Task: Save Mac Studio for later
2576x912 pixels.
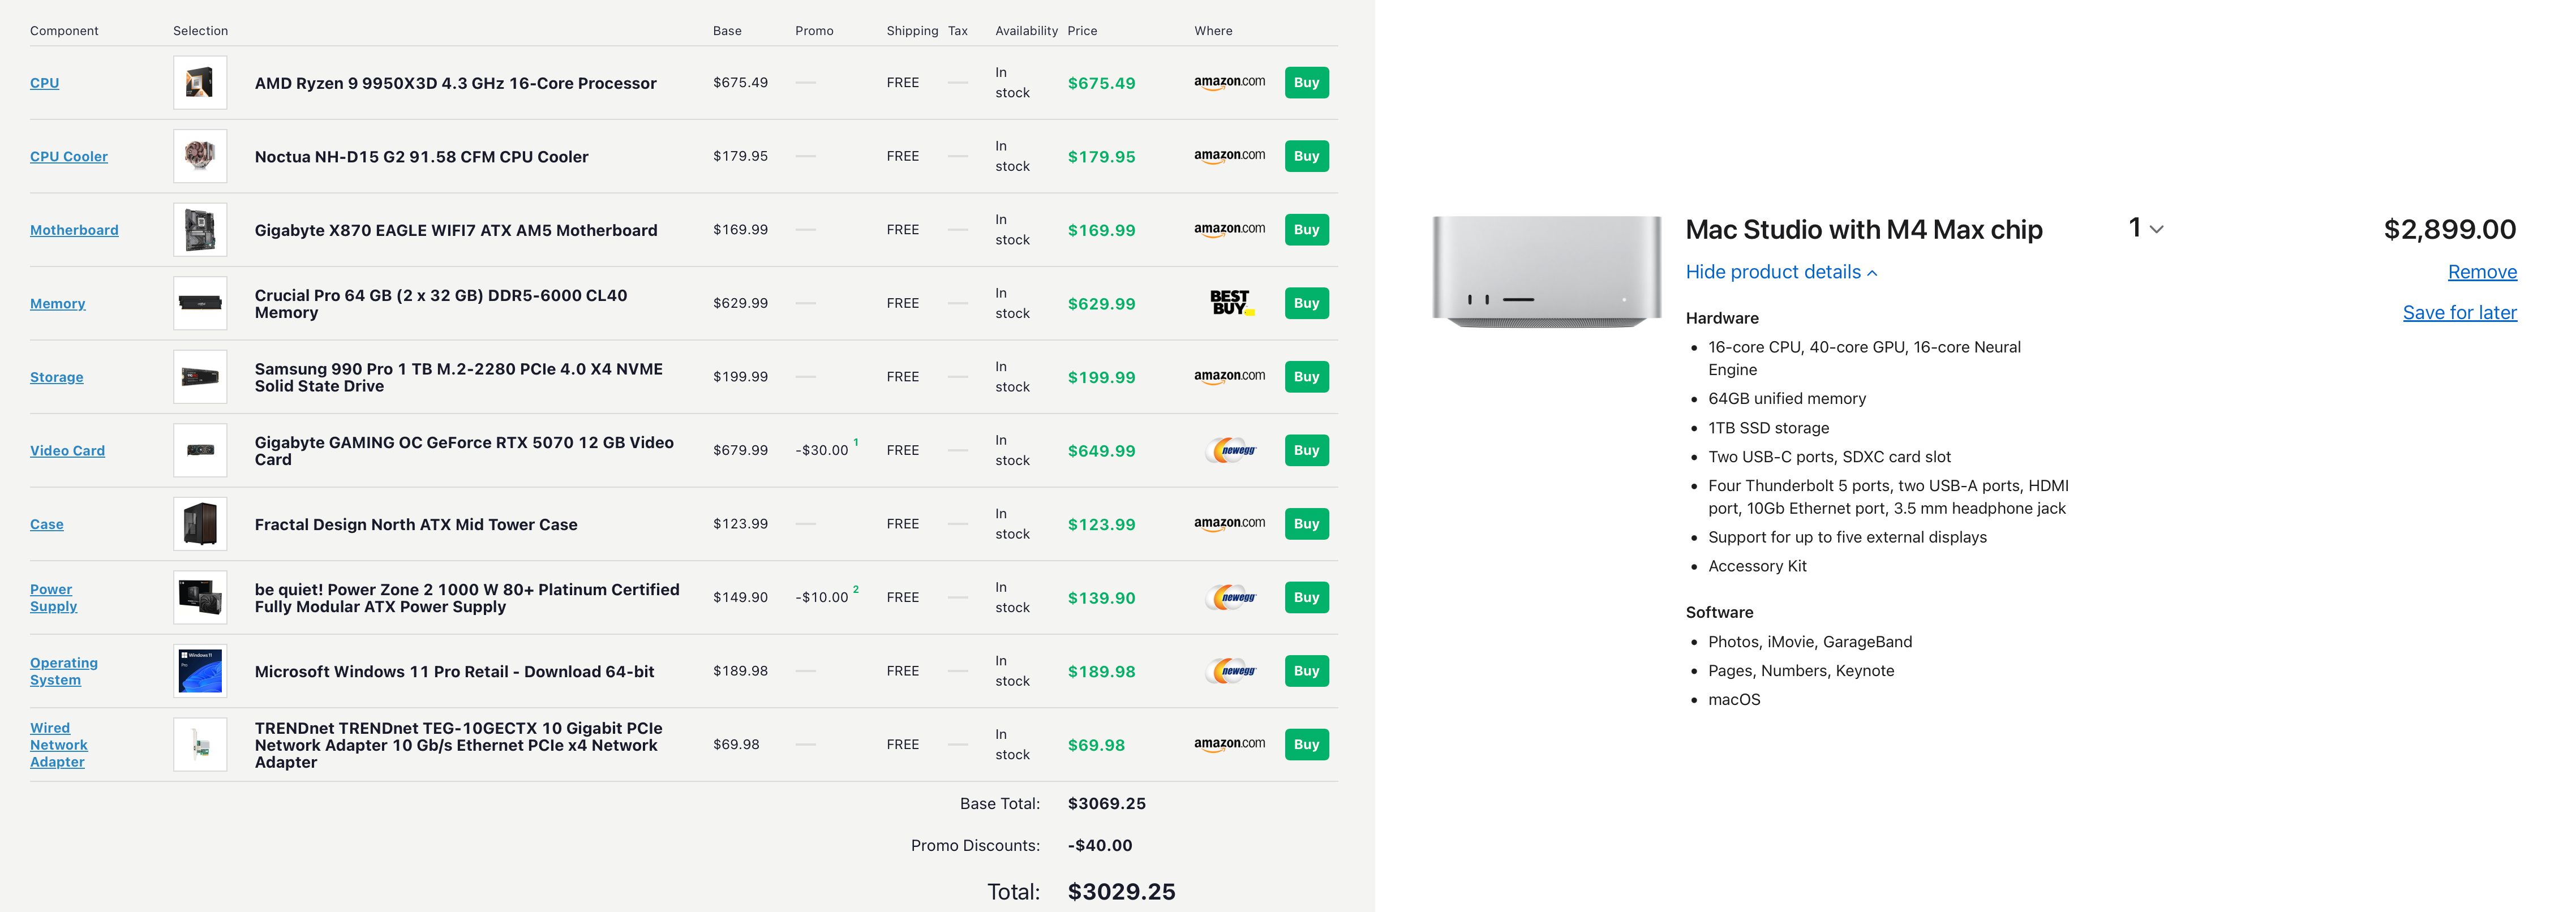Action: coord(2459,313)
